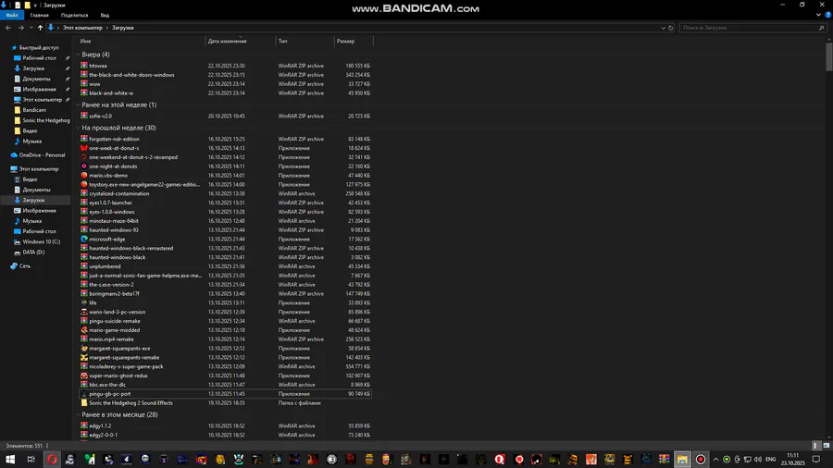Sort by the Имя column header
The image size is (833, 468).
tap(141, 41)
